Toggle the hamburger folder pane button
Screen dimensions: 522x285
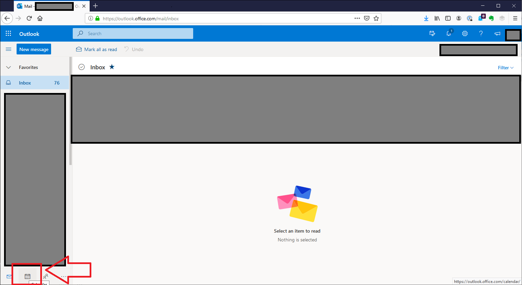8,49
